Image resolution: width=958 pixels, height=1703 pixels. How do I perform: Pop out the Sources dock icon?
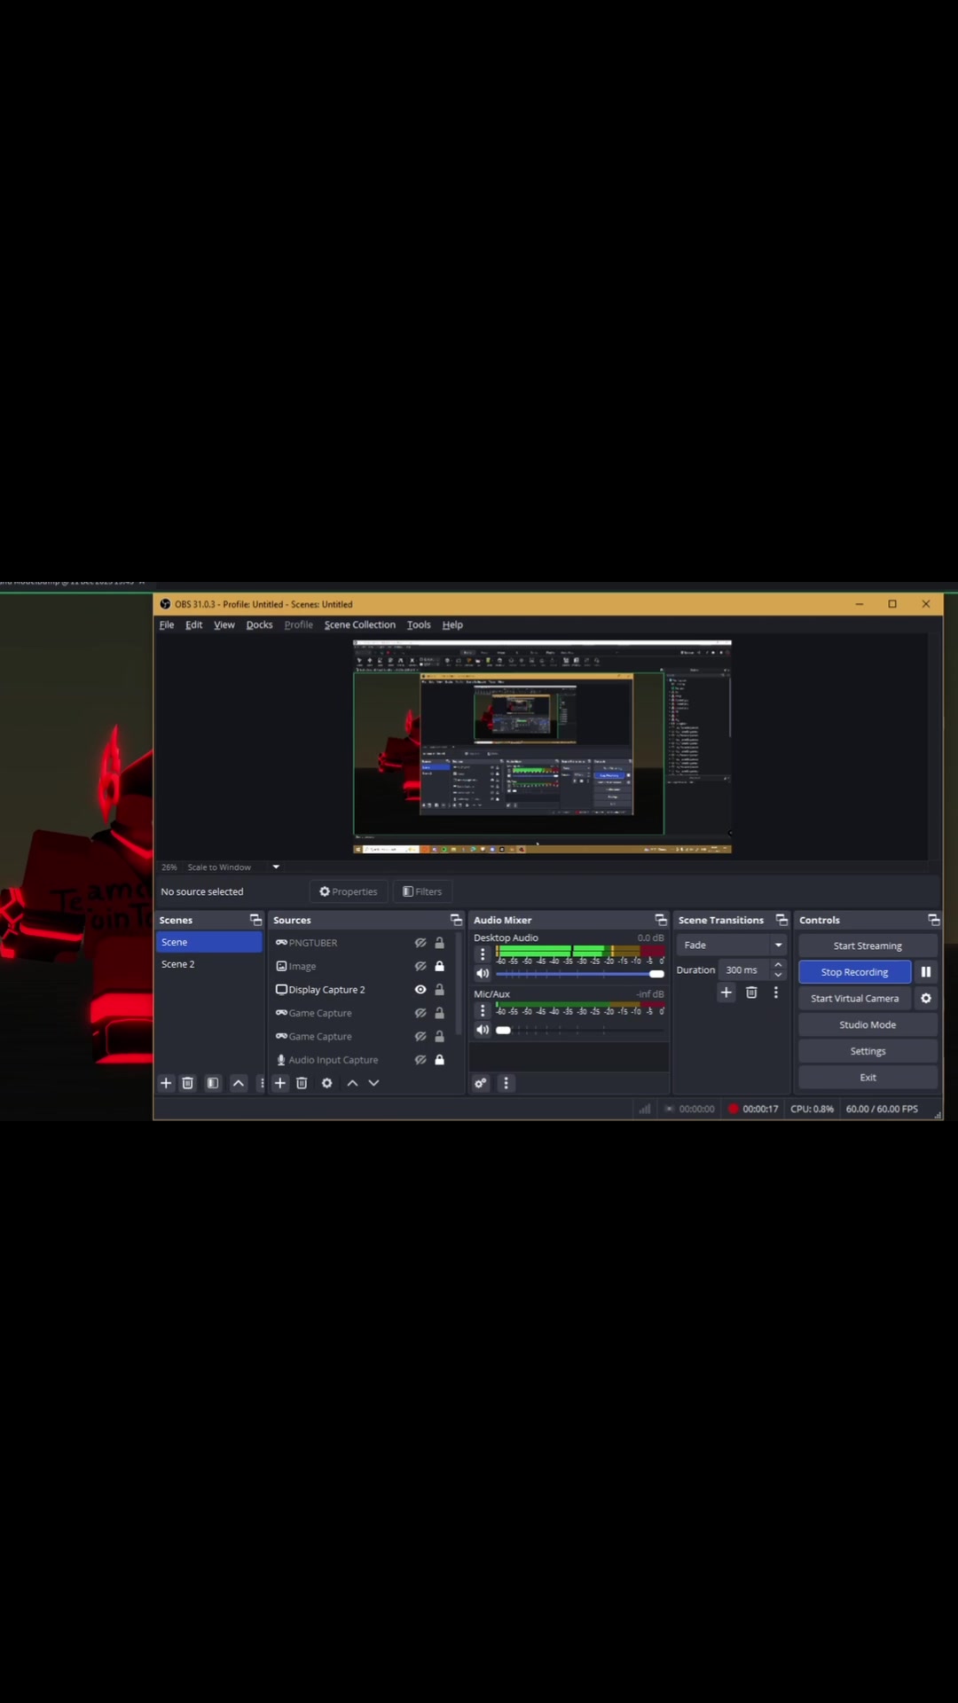[456, 920]
